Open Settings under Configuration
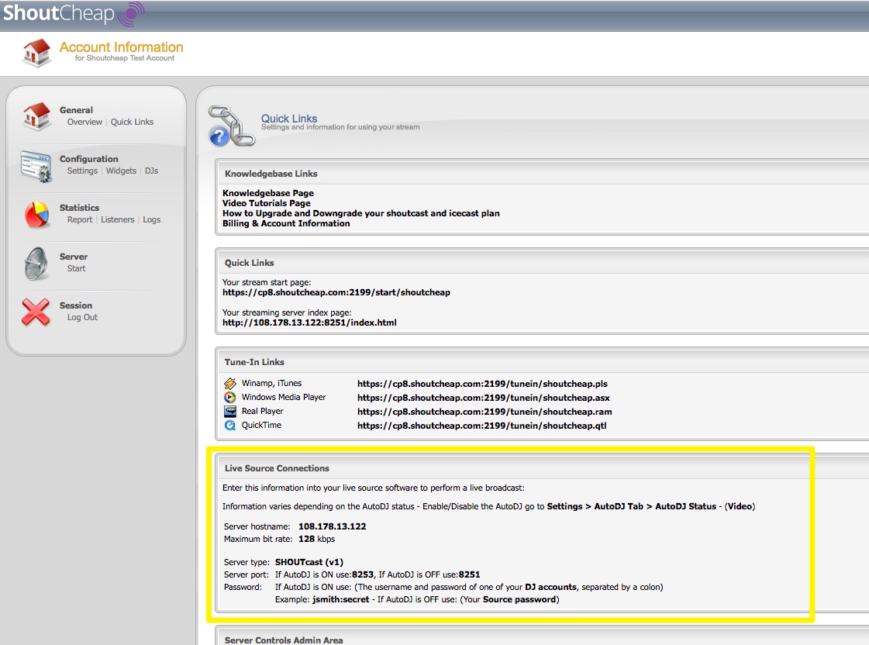This screenshot has height=645, width=869. (83, 171)
